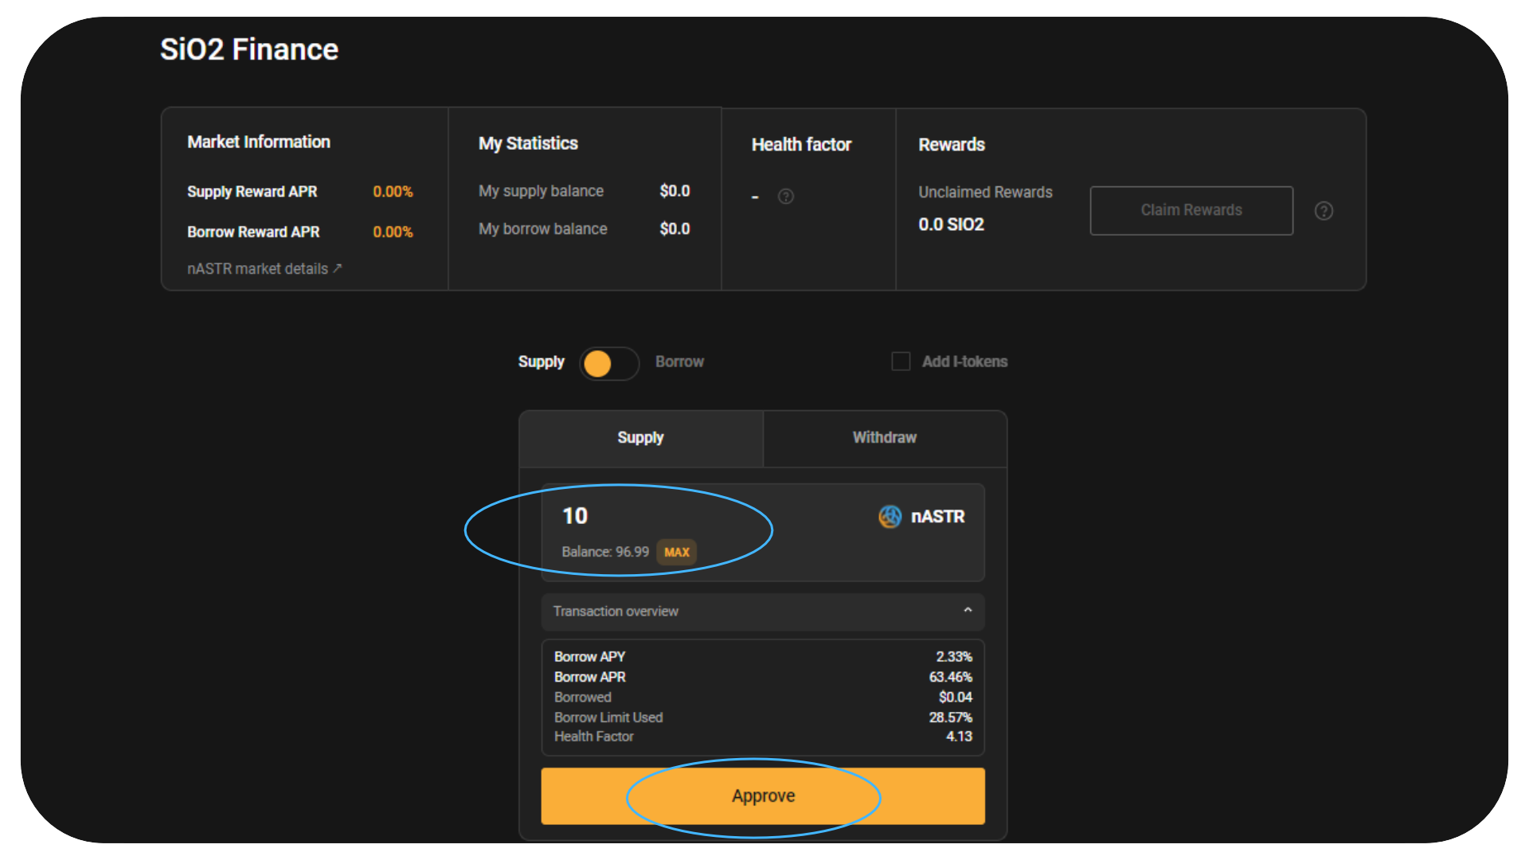
Task: Toggle the Supply/Borrow switch
Action: pyautogui.click(x=609, y=364)
